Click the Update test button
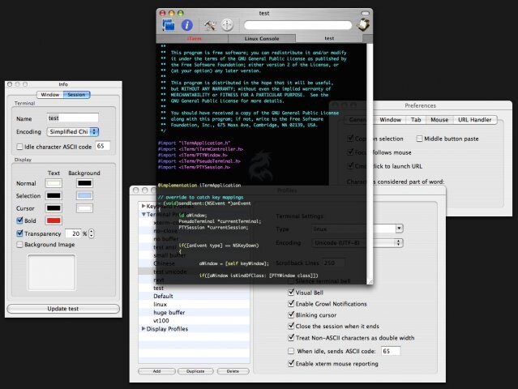 click(x=63, y=309)
